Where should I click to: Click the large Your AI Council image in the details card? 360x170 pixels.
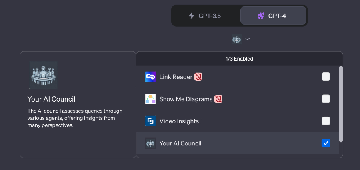point(43,75)
